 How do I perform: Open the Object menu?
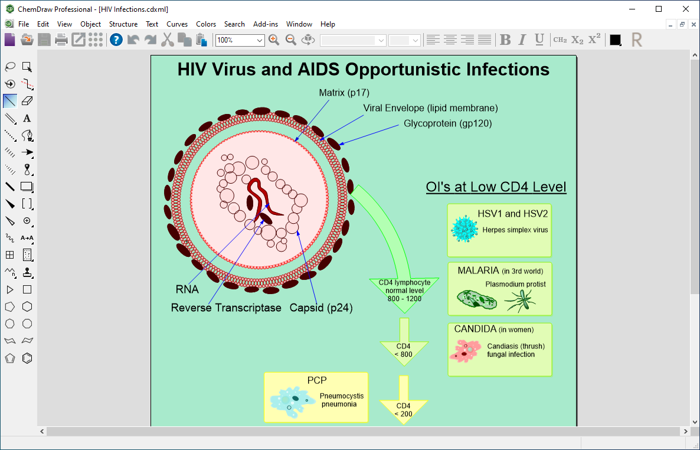coord(91,24)
